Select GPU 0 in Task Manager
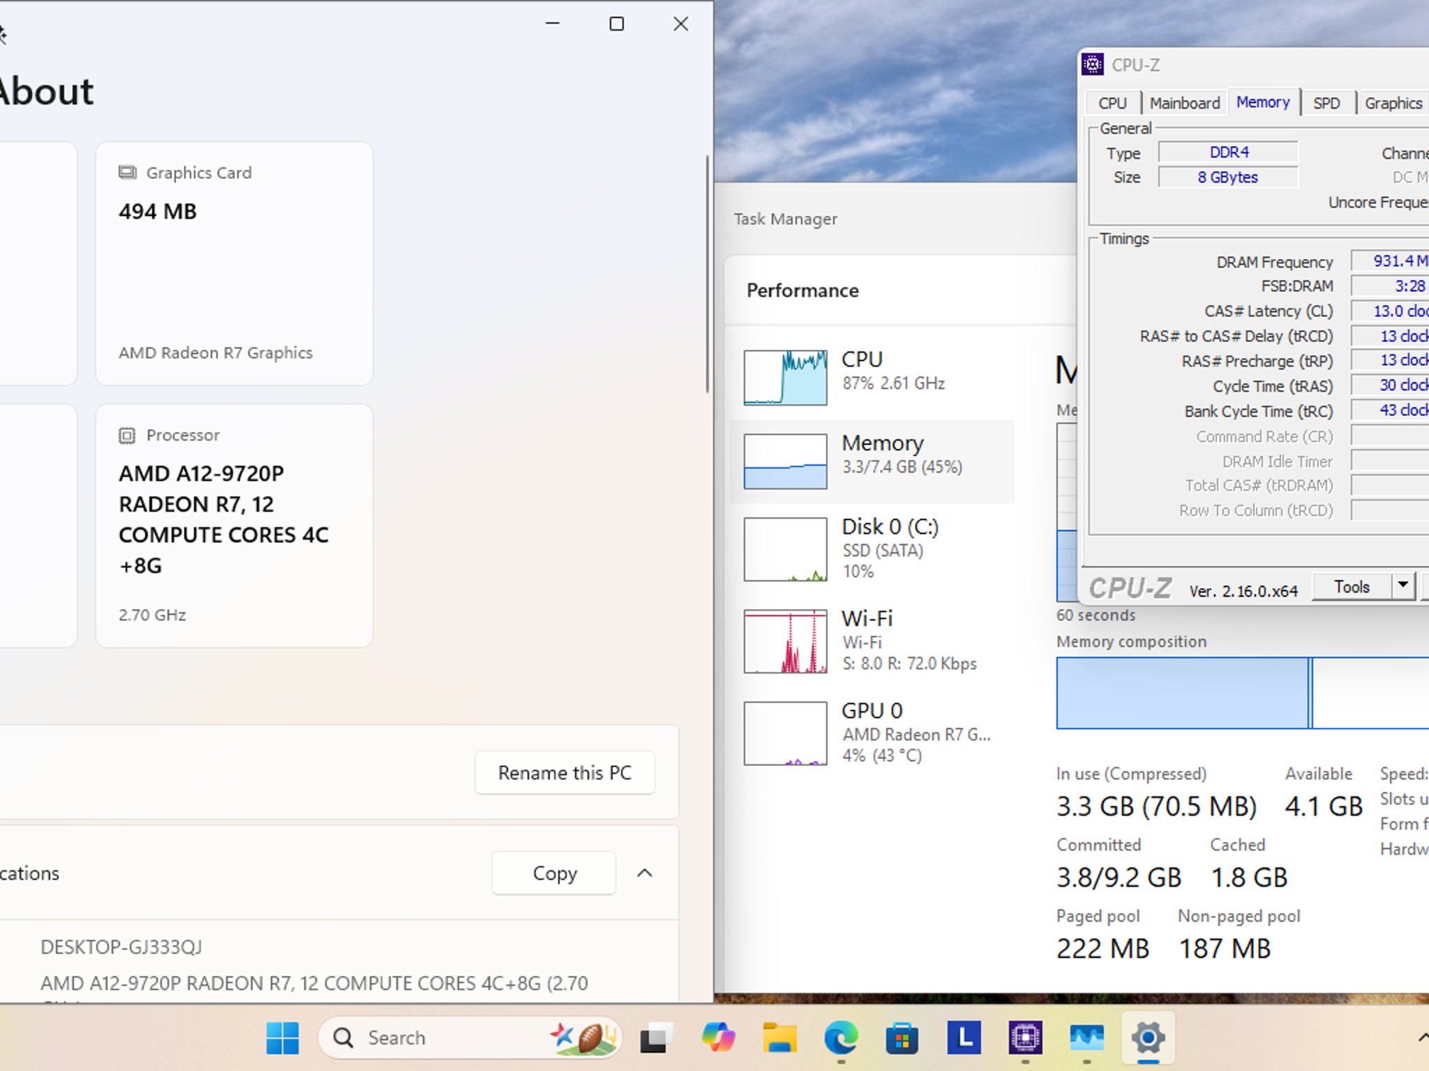 (872, 733)
